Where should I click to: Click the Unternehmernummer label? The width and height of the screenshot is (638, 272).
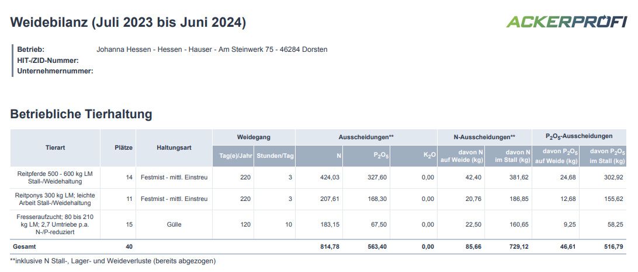[55, 71]
